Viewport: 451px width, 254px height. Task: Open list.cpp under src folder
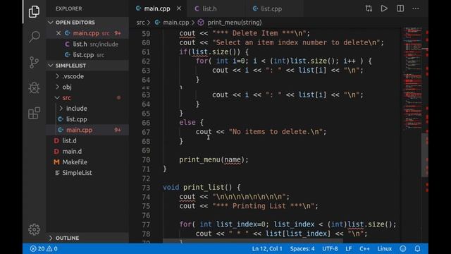pos(87,119)
